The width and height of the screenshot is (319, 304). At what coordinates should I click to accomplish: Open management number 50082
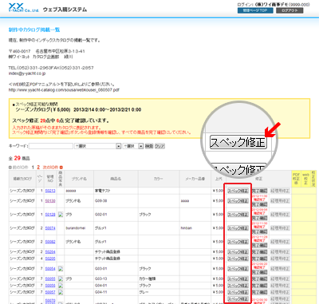click(x=50, y=242)
